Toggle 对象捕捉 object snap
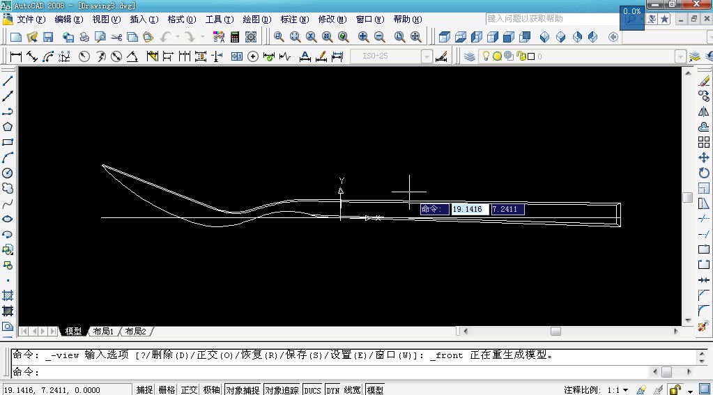 243,389
